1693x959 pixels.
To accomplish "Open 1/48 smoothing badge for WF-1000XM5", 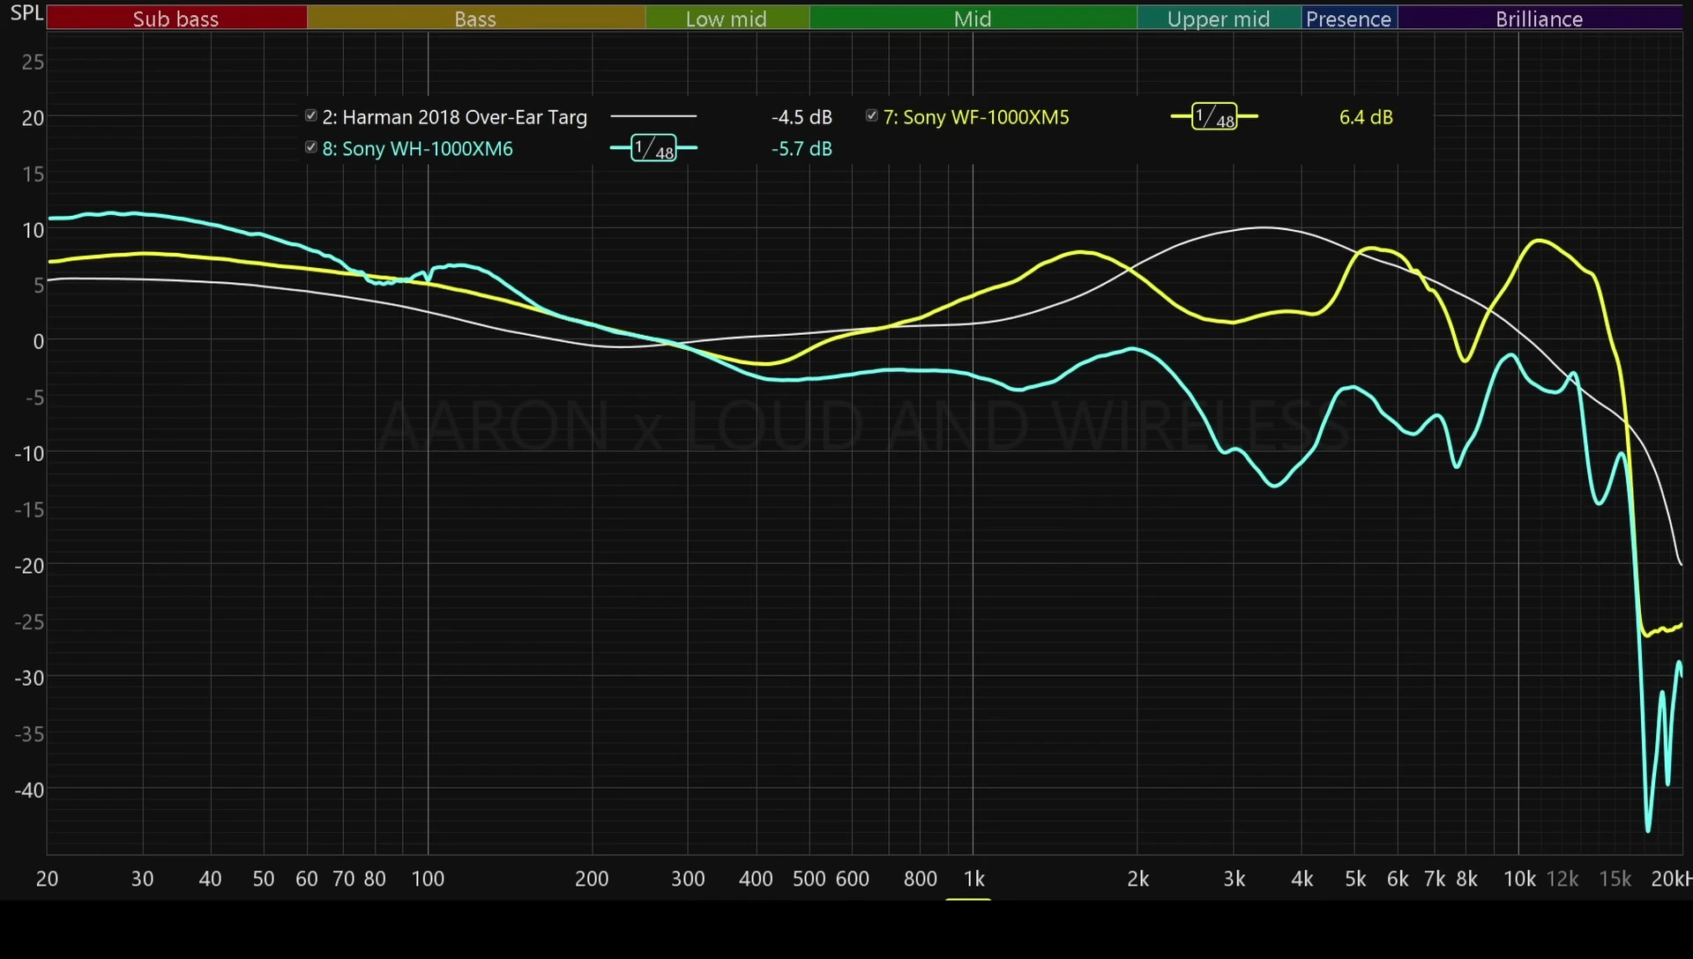I will [x=1214, y=116].
